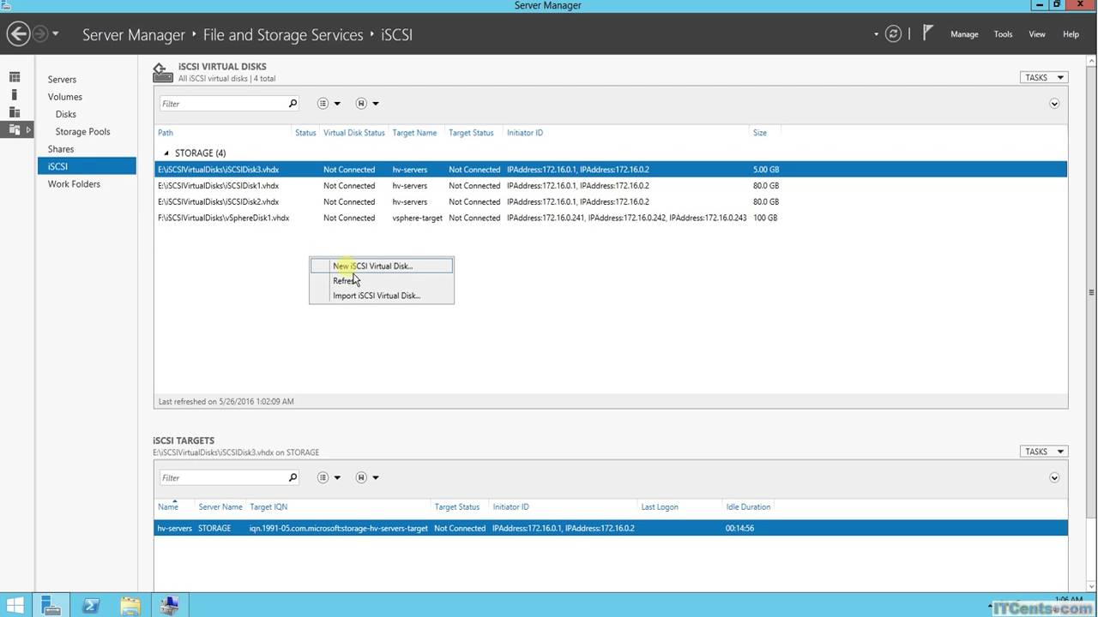Collapse the STORAGE (4) group
This screenshot has width=1098, height=617.
pyautogui.click(x=166, y=153)
